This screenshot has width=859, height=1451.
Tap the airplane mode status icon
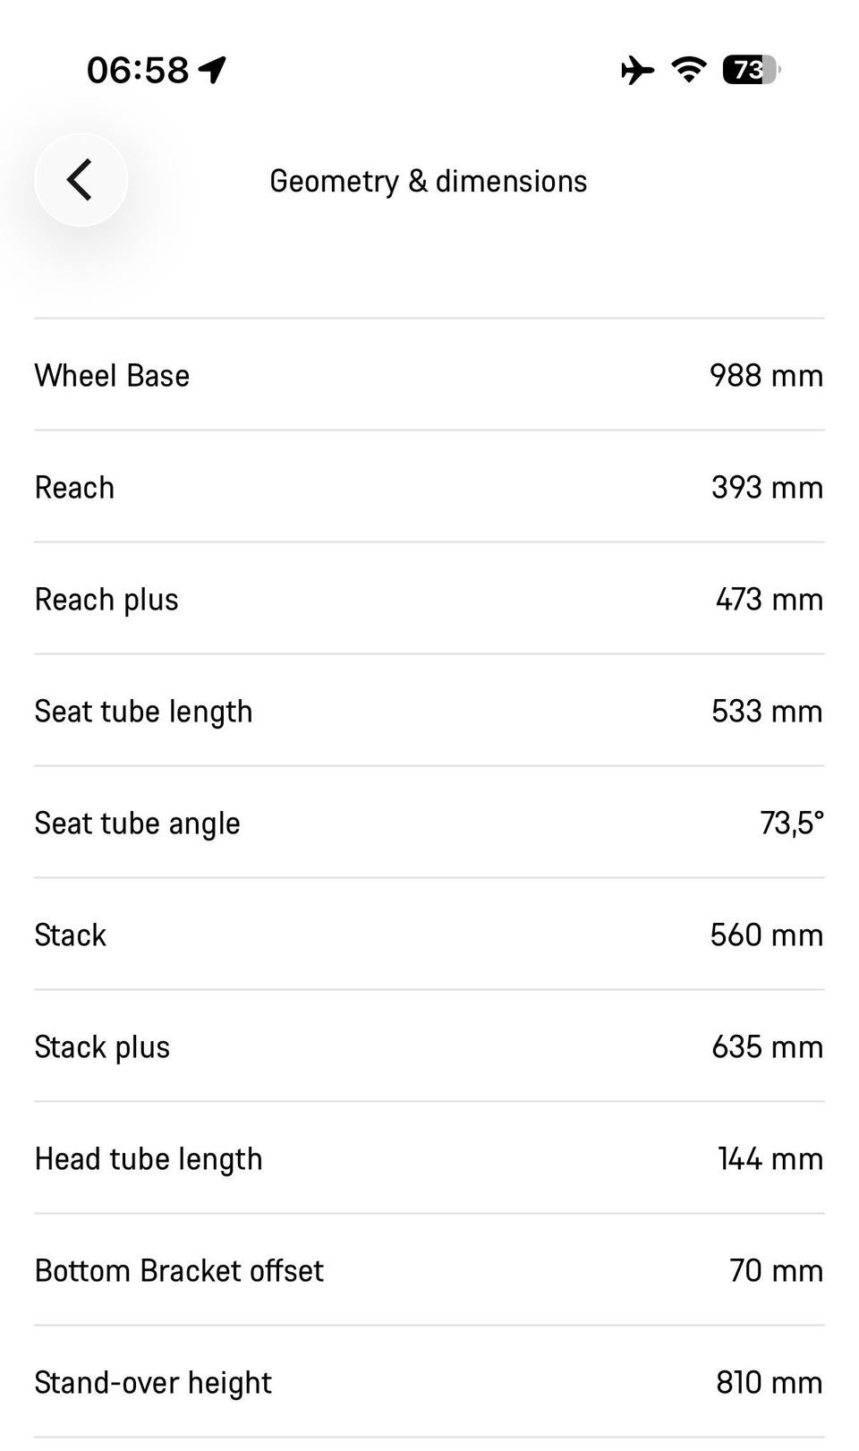637,70
